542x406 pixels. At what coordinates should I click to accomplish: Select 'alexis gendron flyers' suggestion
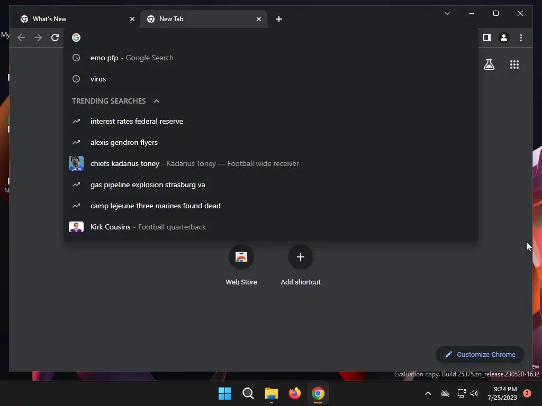(x=271, y=142)
